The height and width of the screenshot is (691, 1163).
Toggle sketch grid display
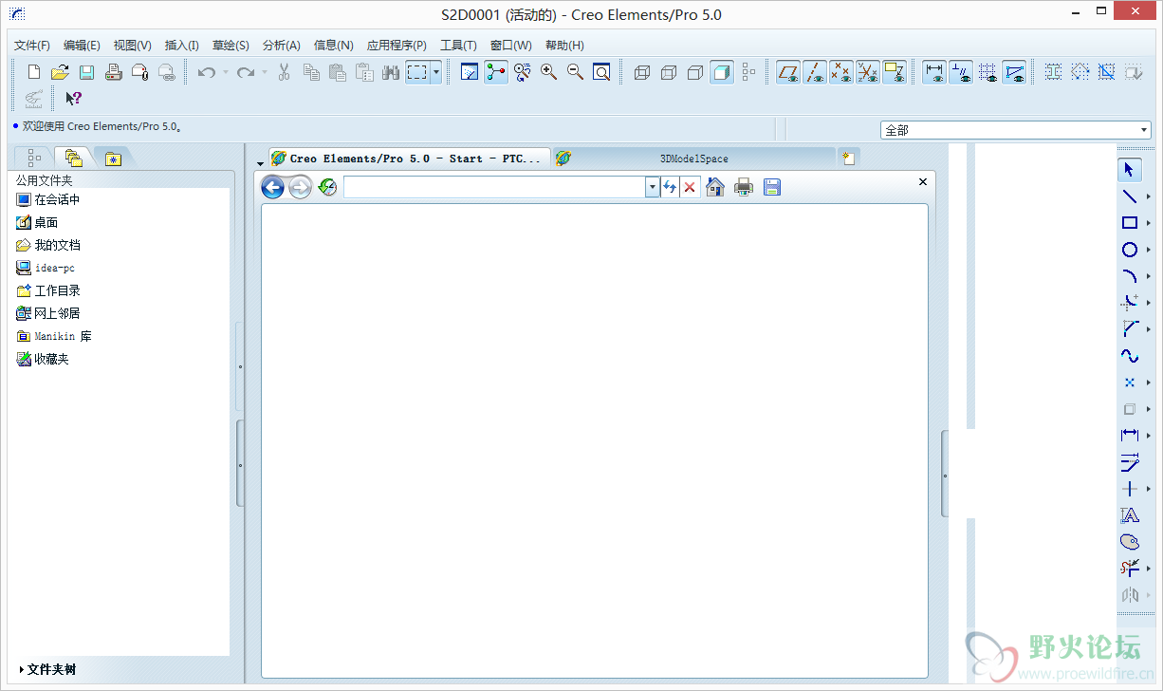(x=988, y=72)
